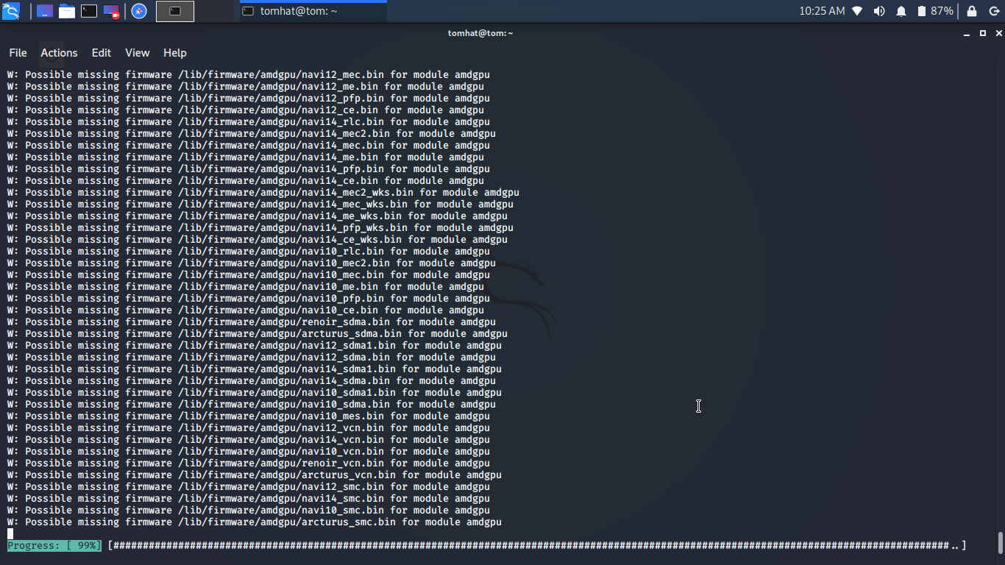Screen dimensions: 1005x565
Task: Open the file manager folder icon
Action: [x=67, y=11]
